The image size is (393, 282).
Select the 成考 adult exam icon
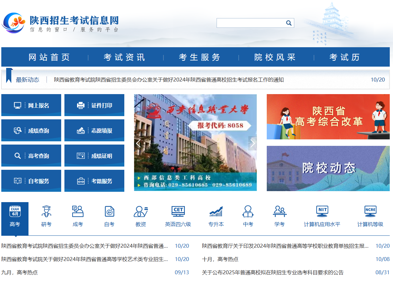pos(78,211)
